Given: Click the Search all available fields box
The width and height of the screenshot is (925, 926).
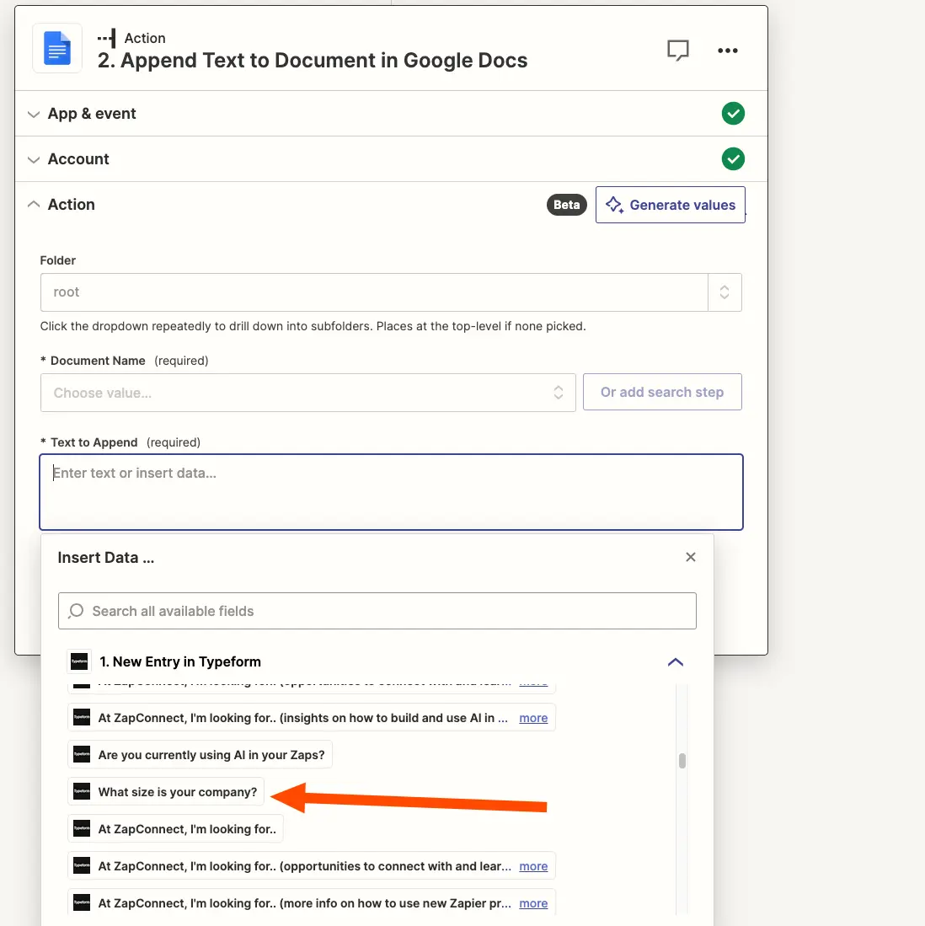Looking at the screenshot, I should (x=377, y=611).
